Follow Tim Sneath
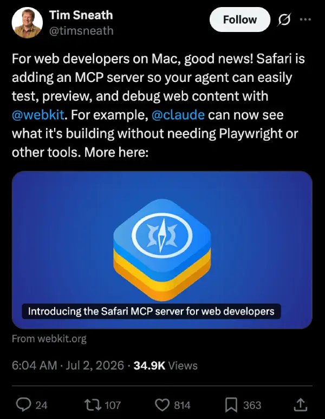Viewport: 325px width, 419px height. coord(240,20)
